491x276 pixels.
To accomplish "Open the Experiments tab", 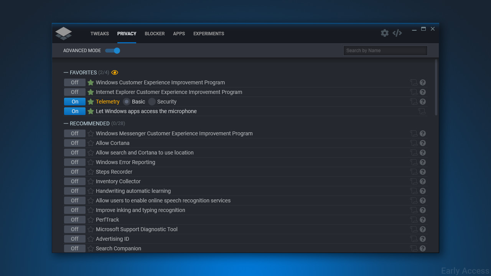I will pos(209,34).
